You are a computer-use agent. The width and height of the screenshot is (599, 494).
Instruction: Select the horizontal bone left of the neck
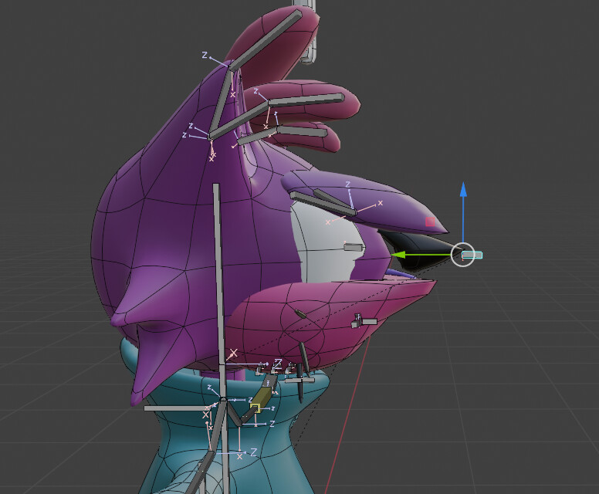[177, 408]
